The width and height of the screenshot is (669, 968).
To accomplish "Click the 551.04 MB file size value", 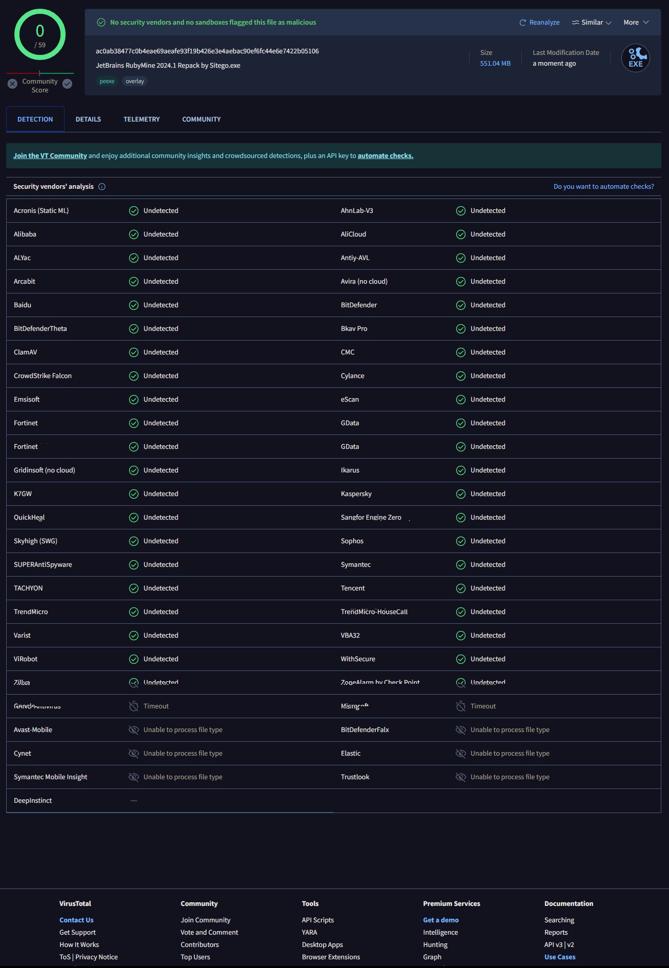I will click(495, 64).
